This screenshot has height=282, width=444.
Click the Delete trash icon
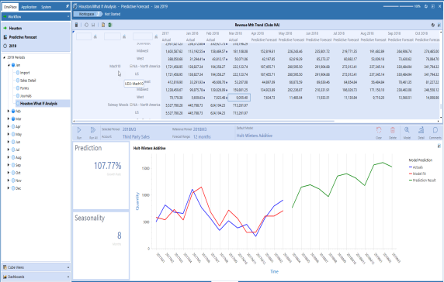click(393, 130)
